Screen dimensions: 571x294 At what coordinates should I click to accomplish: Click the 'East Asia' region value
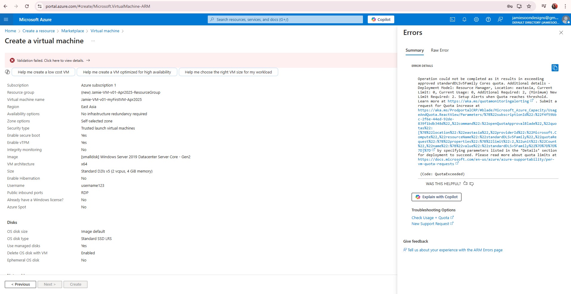click(89, 107)
